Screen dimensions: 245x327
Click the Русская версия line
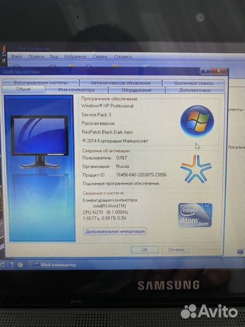(98, 124)
